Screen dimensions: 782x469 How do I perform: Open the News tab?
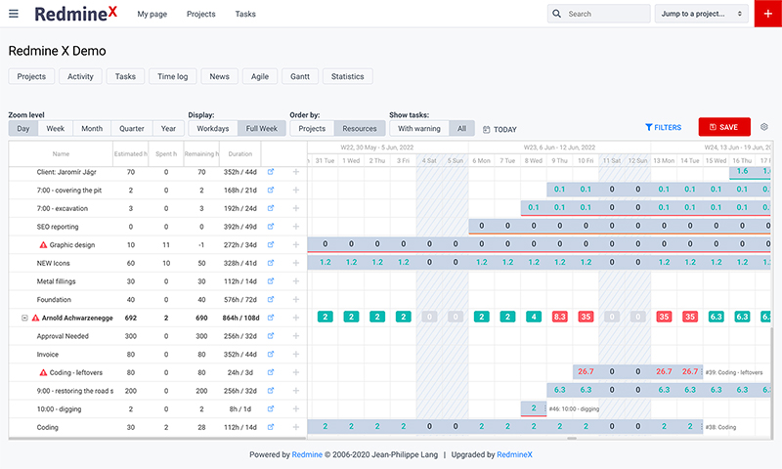219,76
